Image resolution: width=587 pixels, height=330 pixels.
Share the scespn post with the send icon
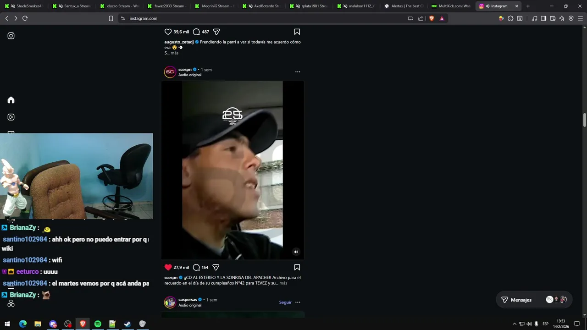coord(216,267)
